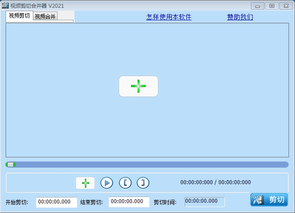Follow the 赞助我们 link
This screenshot has width=295, height=213.
(240, 17)
